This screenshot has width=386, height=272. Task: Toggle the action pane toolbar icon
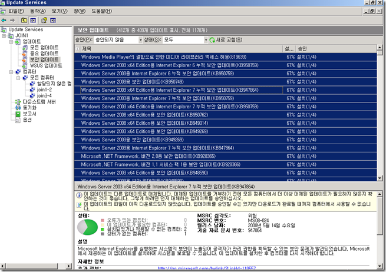tap(53, 21)
